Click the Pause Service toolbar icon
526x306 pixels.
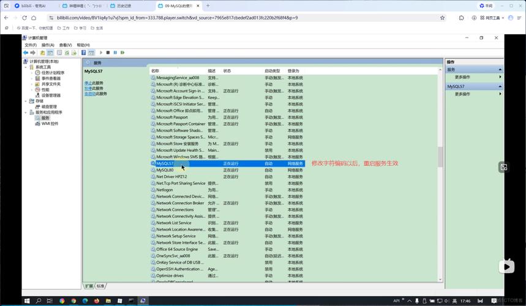coord(115,53)
